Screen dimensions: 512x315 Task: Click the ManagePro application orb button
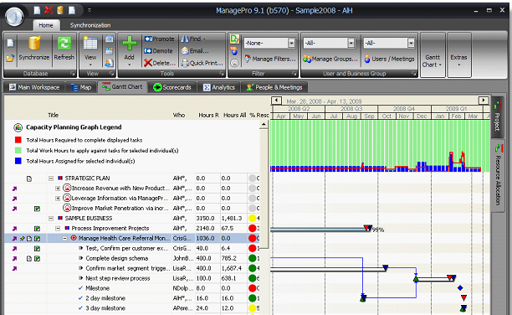(14, 17)
